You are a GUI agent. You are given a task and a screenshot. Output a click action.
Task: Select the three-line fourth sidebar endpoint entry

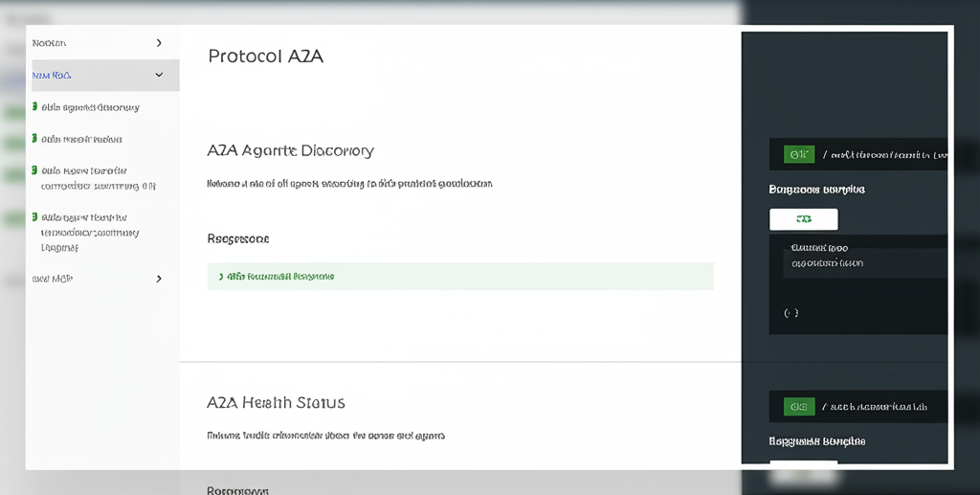click(90, 232)
